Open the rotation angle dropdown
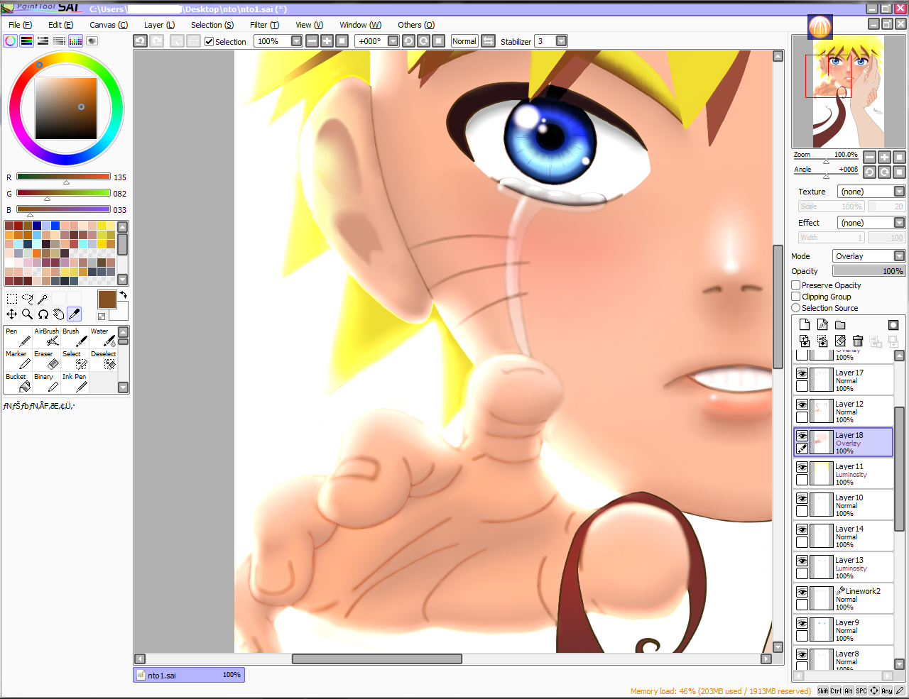Viewport: 909px width, 699px height. (x=393, y=41)
